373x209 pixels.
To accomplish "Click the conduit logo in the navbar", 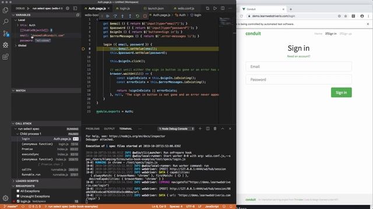I will point(253,34).
